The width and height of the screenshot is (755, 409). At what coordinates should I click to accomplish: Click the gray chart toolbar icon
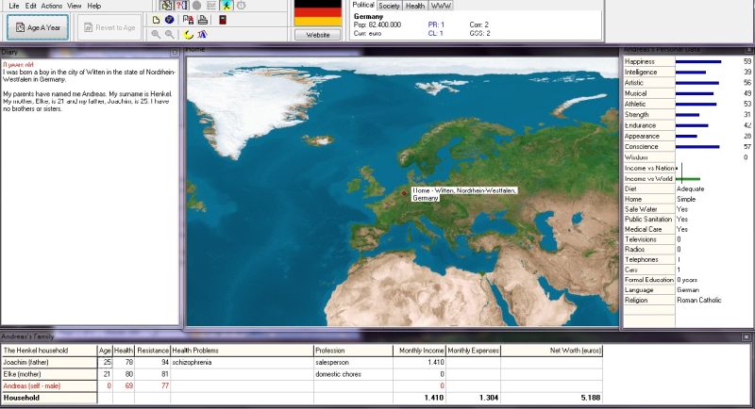point(210,6)
